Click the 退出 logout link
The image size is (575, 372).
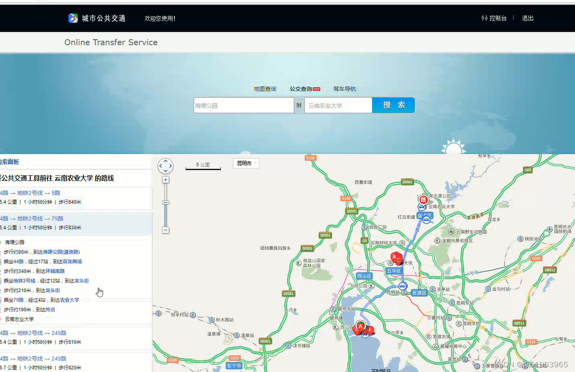[527, 18]
